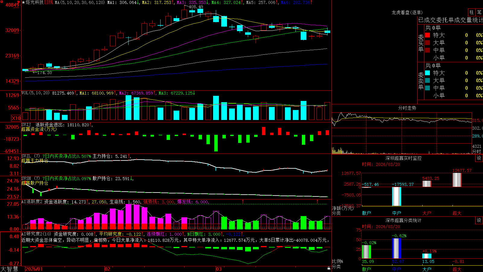Select 超大 category in 深市超赢分类统计 chart
This screenshot has width=483, height=272.
pyautogui.click(x=457, y=269)
